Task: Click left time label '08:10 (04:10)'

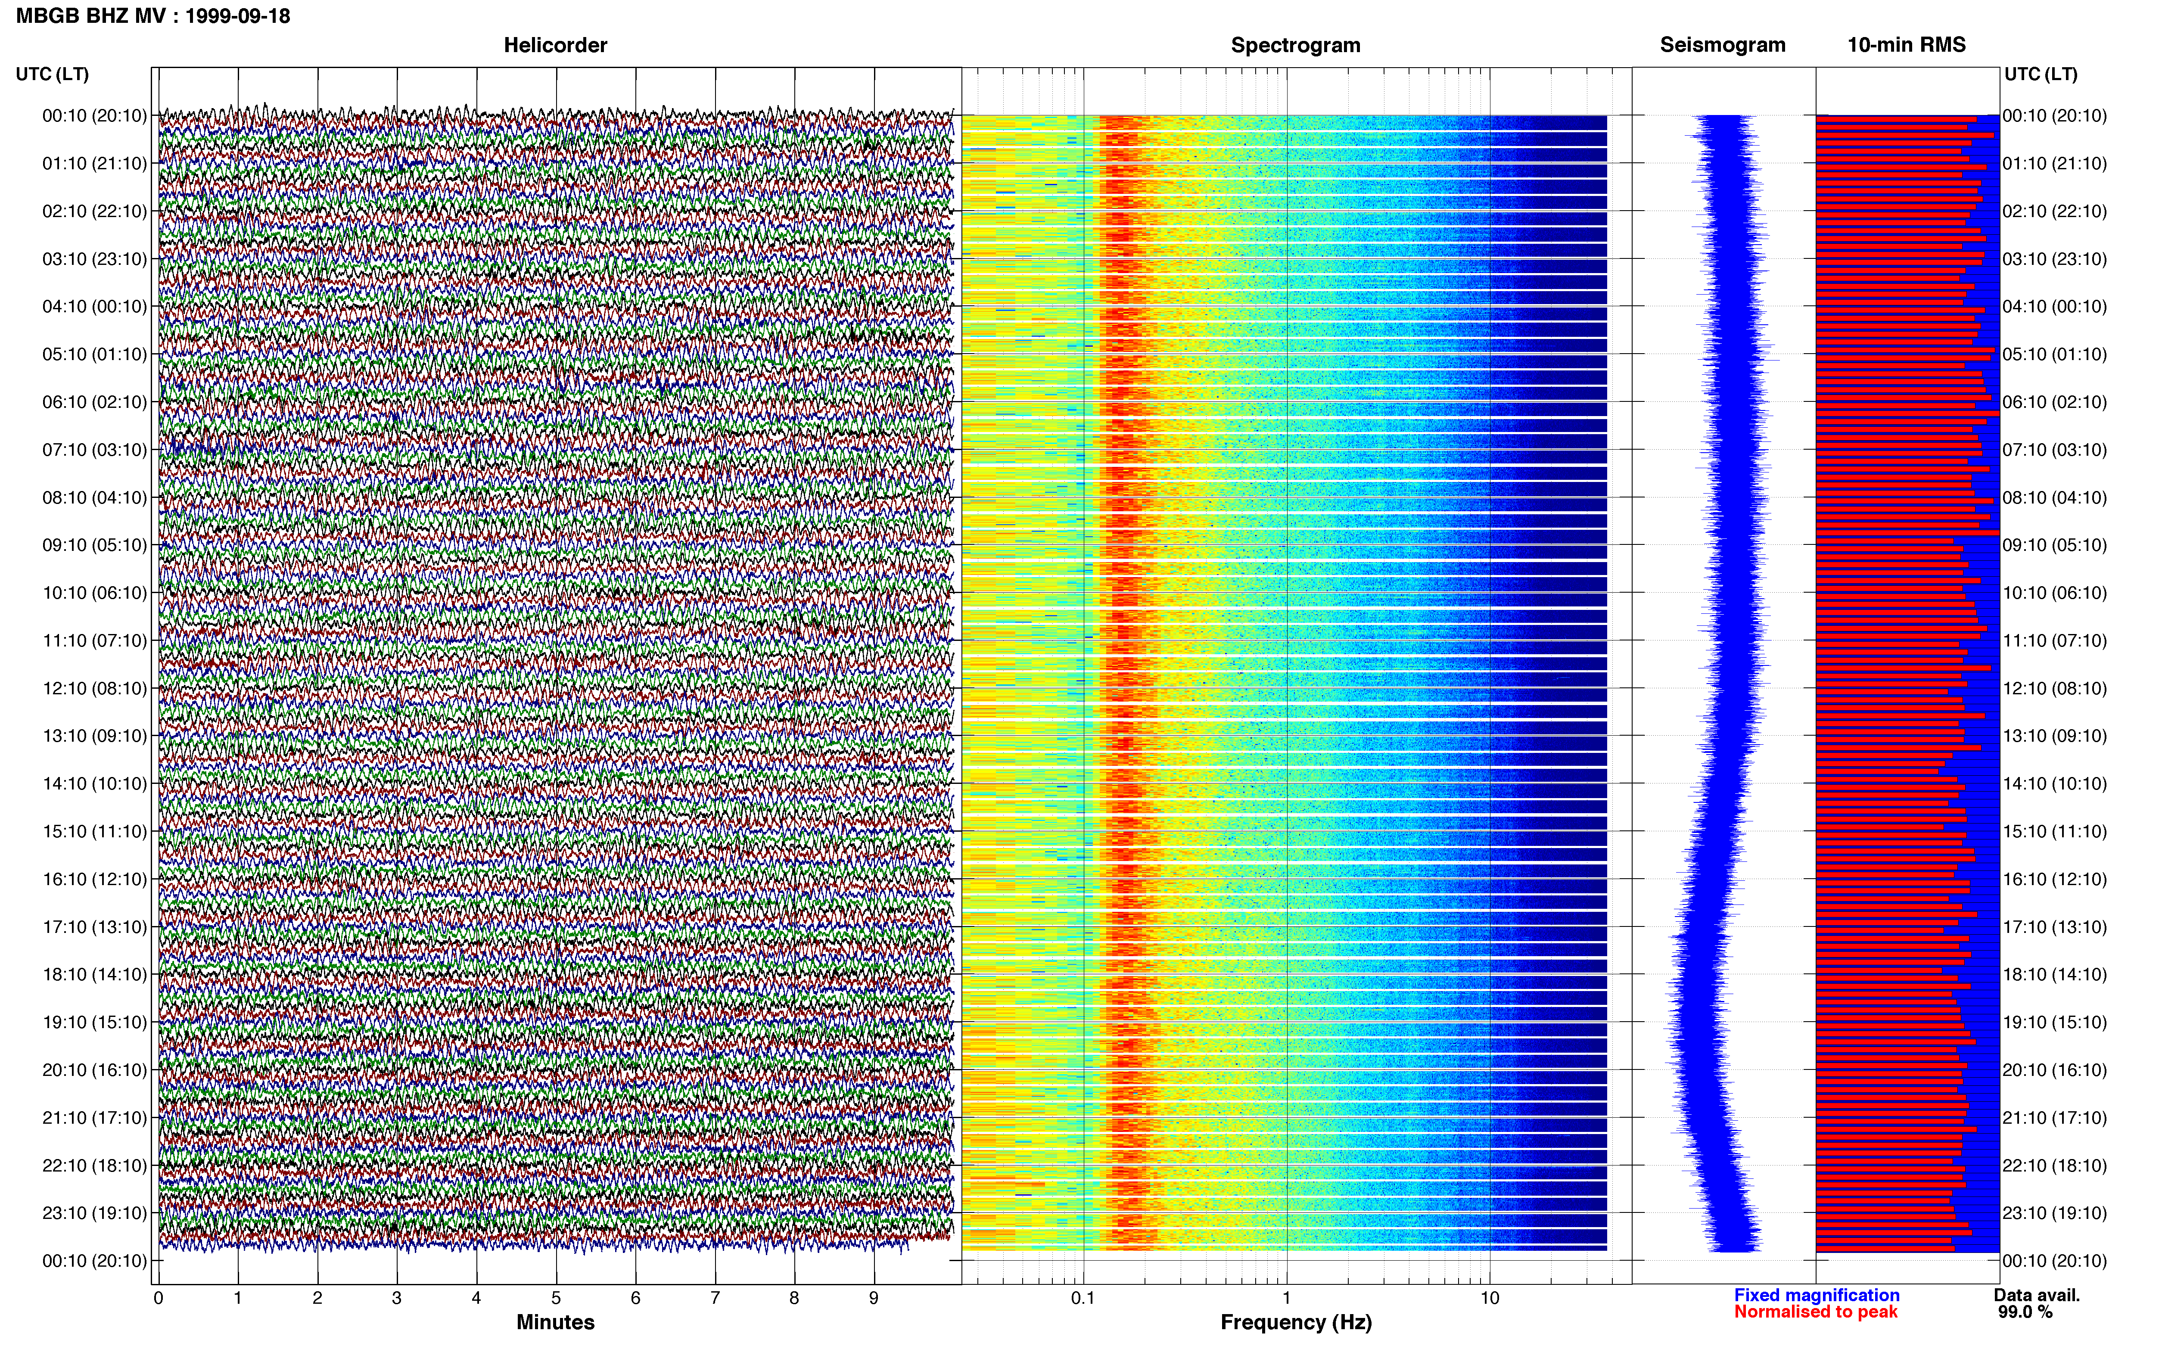Action: pos(95,498)
